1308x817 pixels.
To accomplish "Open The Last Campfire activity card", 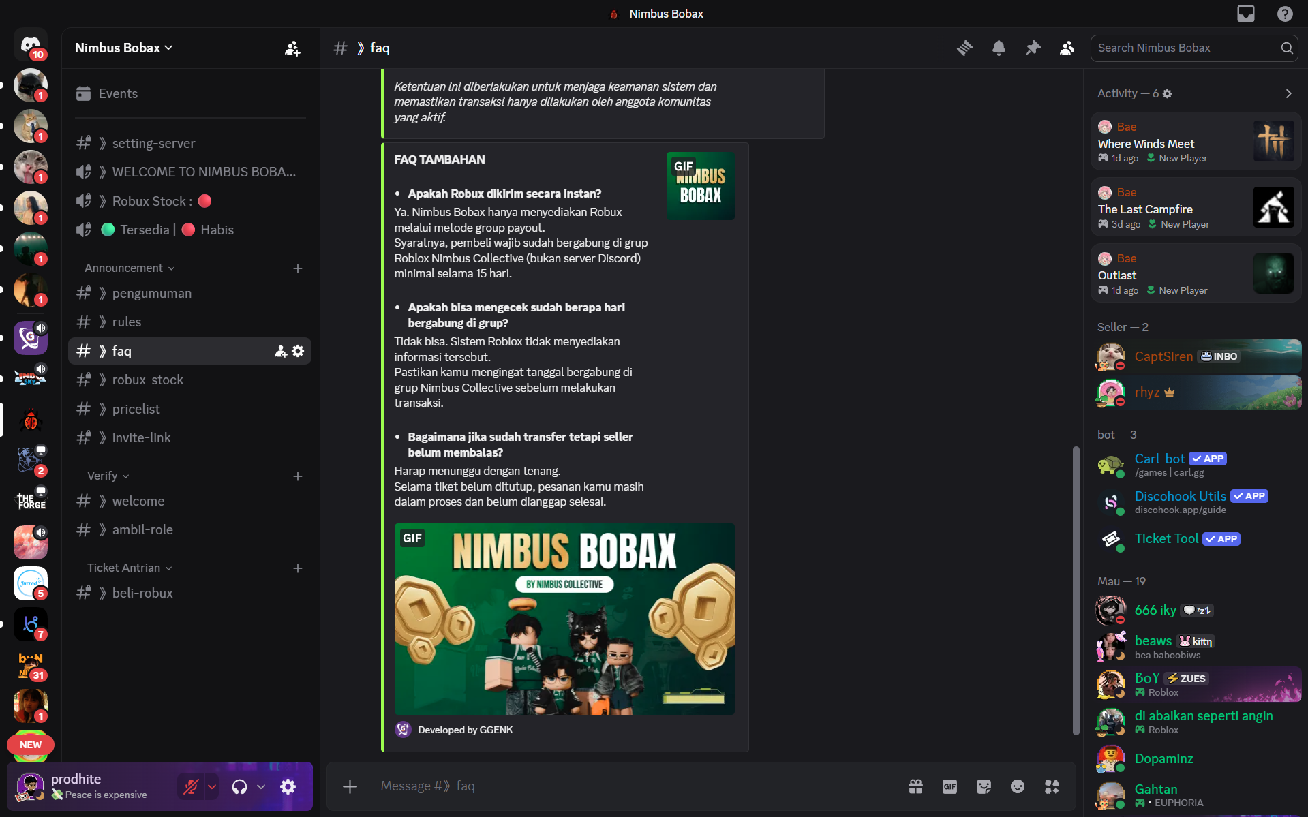I will point(1196,207).
